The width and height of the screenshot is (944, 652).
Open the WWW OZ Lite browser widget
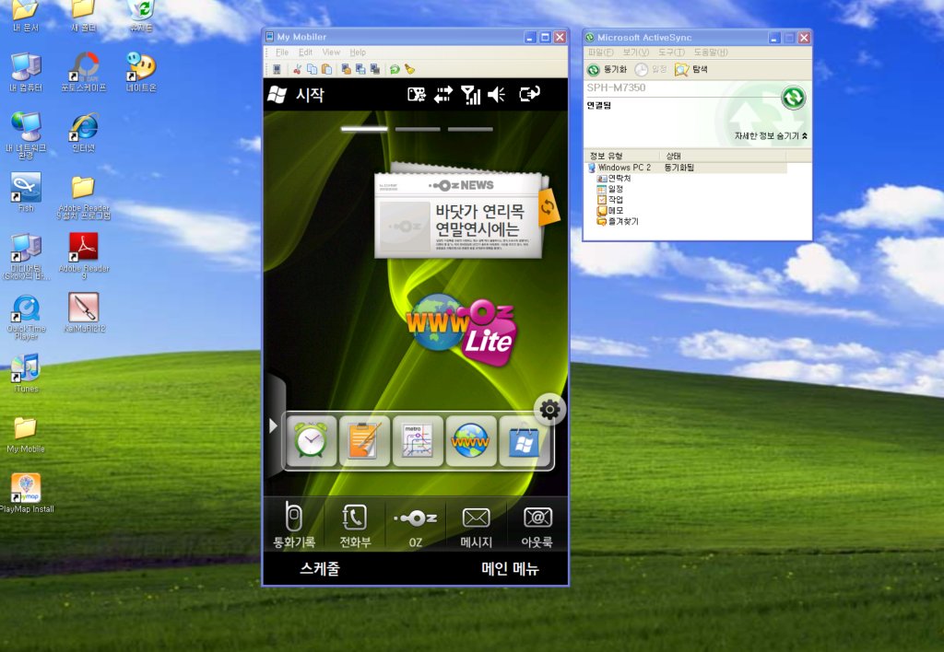(462, 331)
